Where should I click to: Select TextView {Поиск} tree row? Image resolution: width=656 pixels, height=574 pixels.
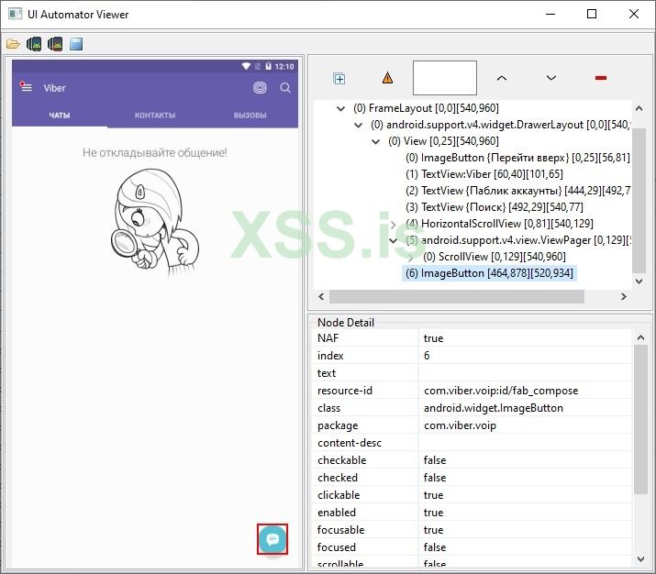coord(495,207)
